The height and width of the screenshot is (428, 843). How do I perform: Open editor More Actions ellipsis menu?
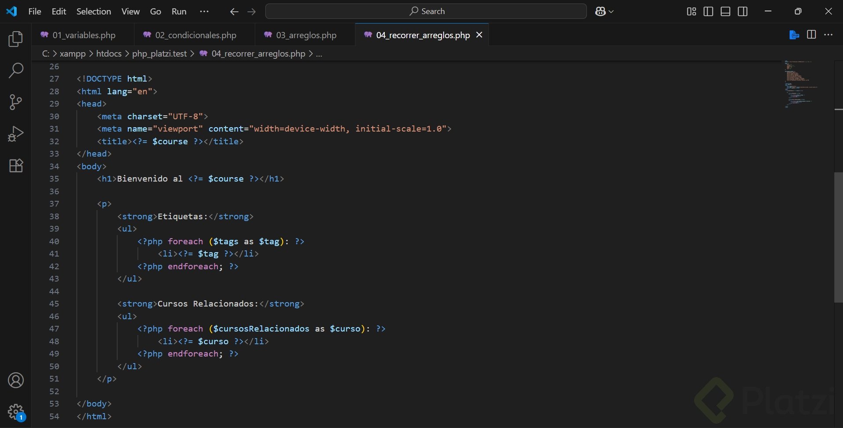(x=829, y=35)
